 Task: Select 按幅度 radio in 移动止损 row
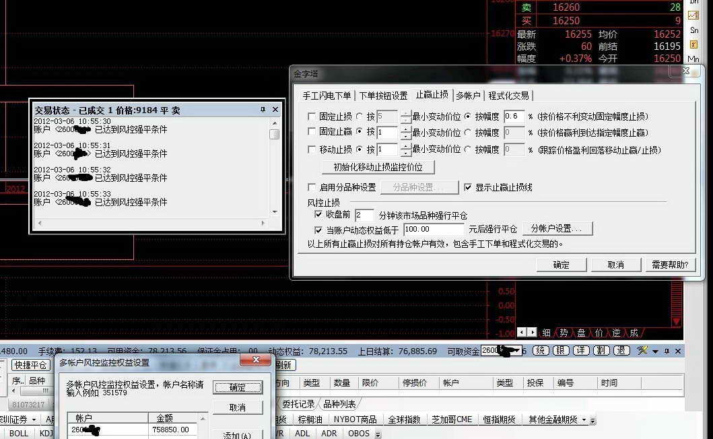(468, 149)
